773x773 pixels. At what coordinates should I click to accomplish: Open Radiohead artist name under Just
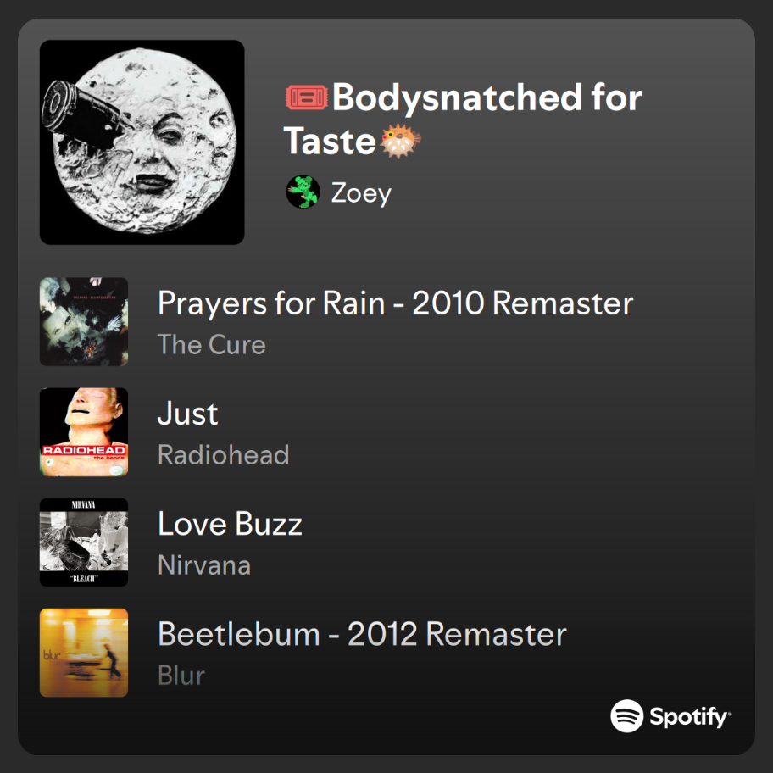223,455
